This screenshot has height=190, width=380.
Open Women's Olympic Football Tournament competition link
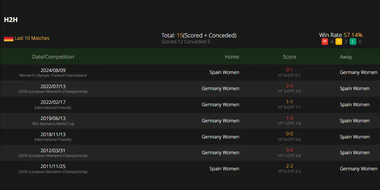53,76
